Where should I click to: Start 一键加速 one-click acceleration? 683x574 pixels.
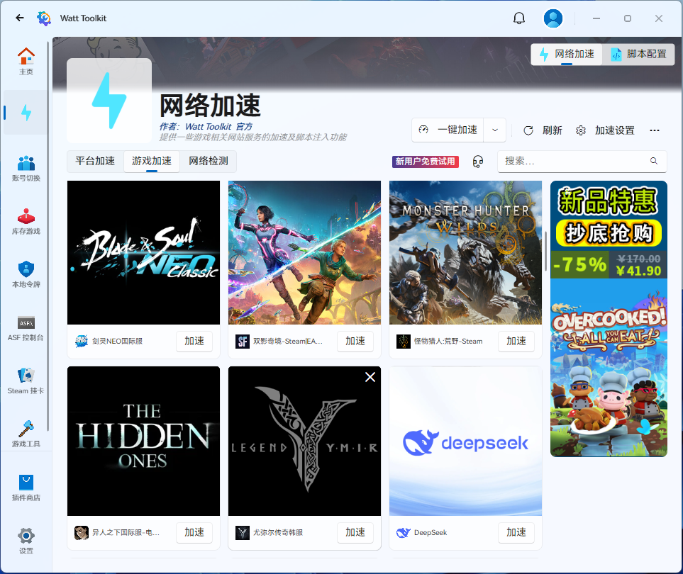(x=448, y=130)
